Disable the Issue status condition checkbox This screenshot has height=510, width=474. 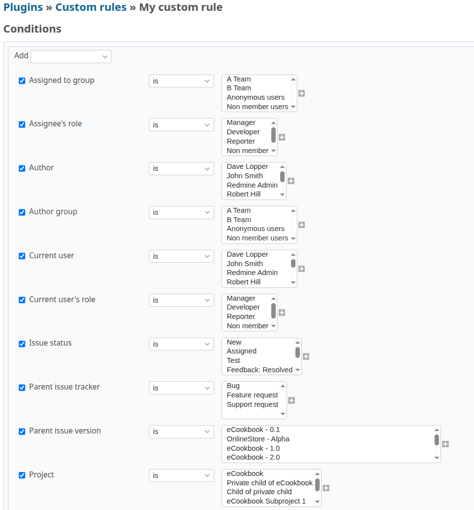(x=22, y=343)
